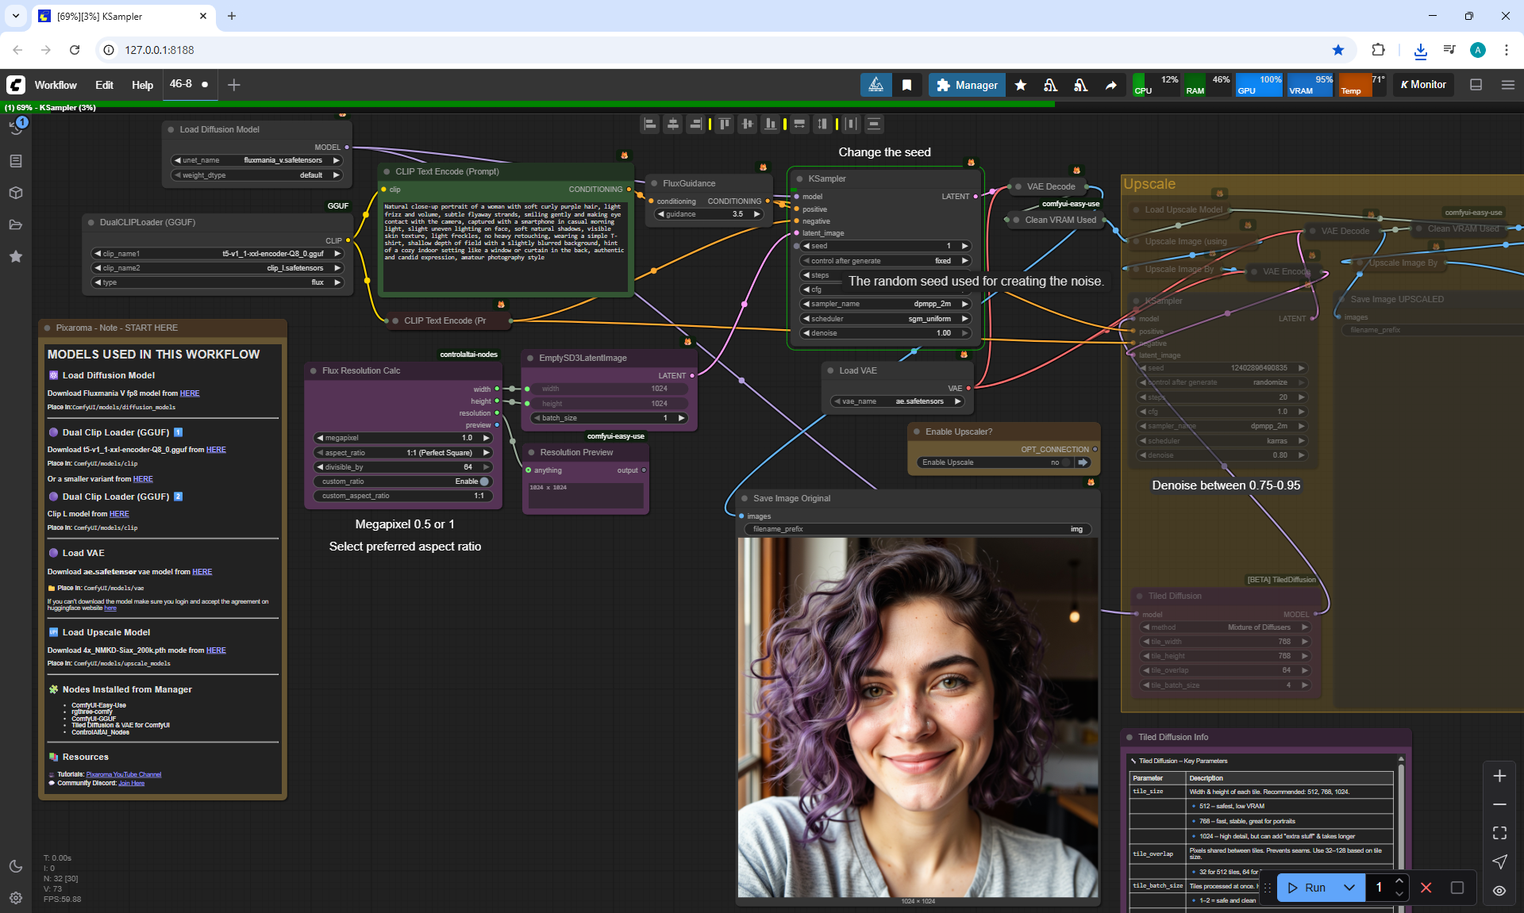This screenshot has width=1524, height=913.
Task: Click fit view icon in canvas controls
Action: pyautogui.click(x=1499, y=833)
